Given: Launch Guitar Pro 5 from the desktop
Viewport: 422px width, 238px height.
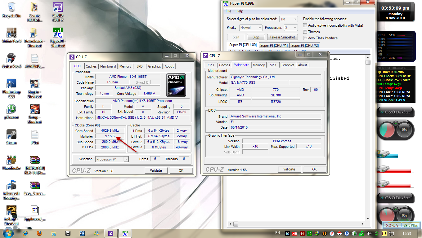Looking at the screenshot, I should [x=11, y=35].
